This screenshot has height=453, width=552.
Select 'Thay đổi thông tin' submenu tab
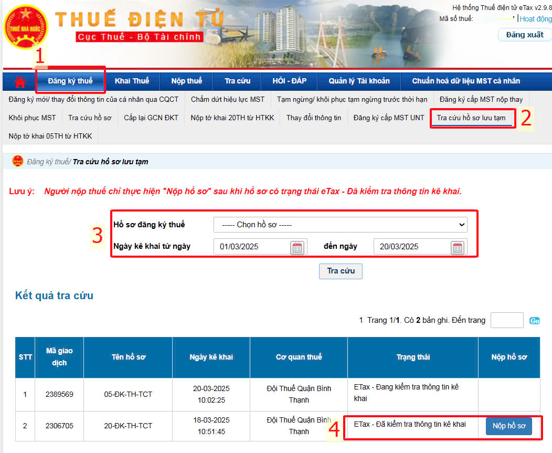313,118
